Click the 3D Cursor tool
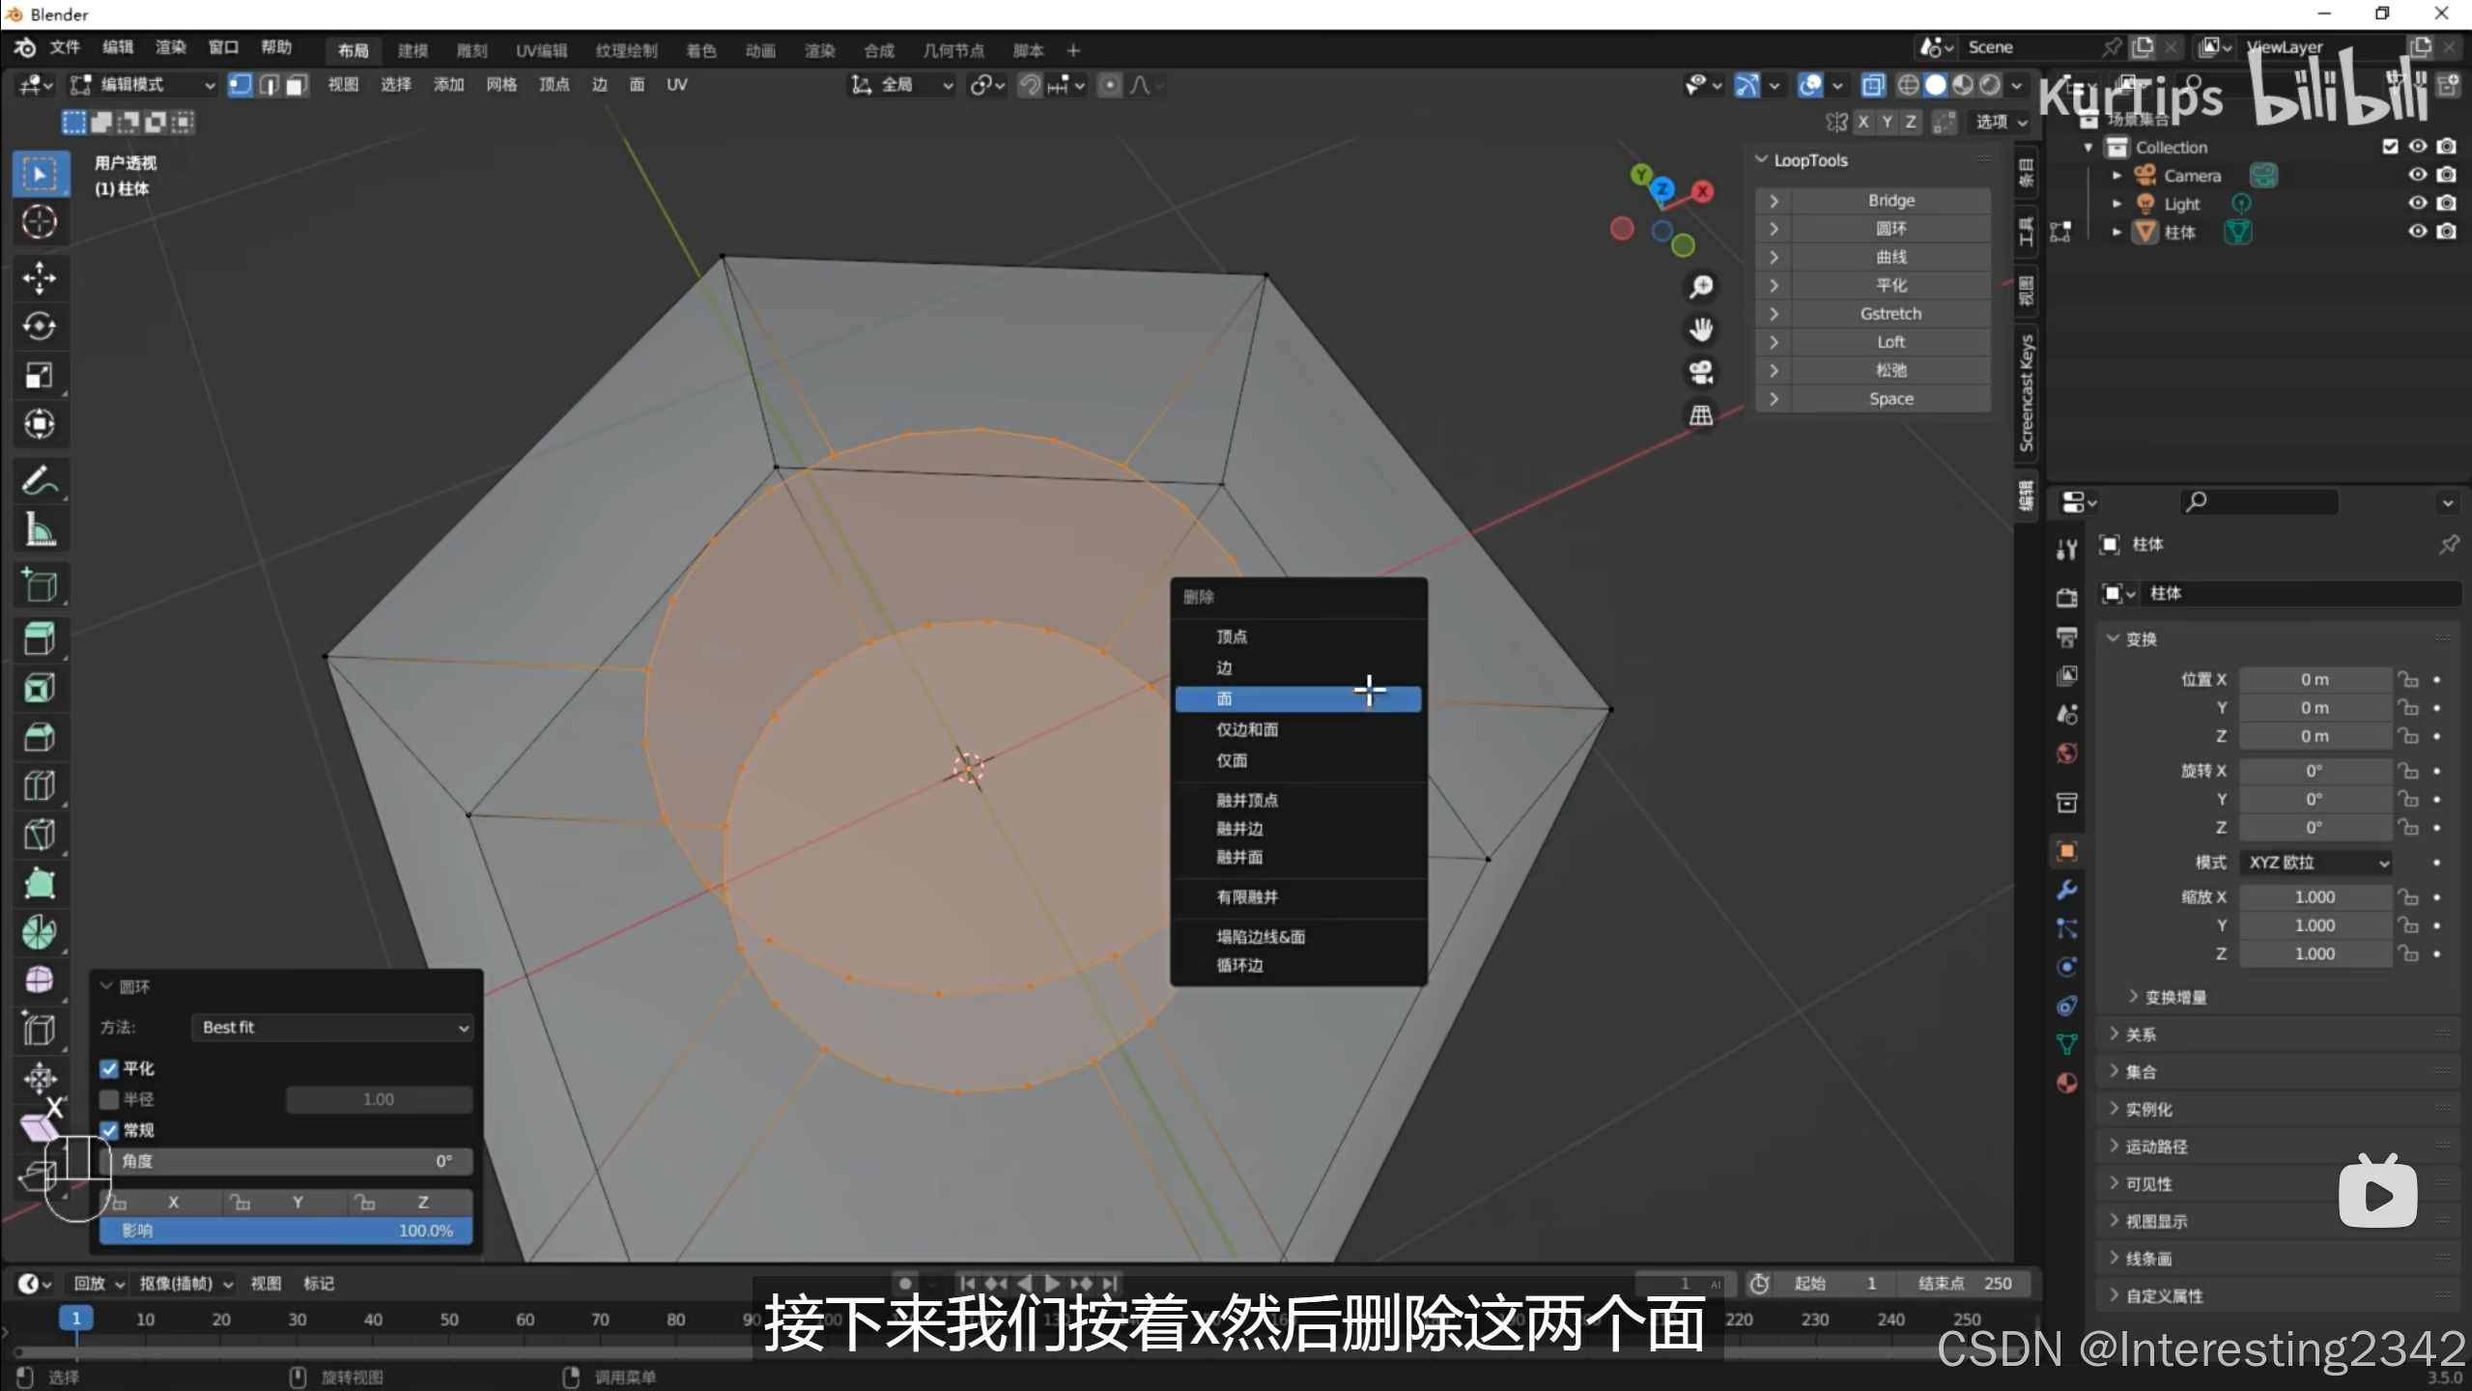 tap(39, 222)
